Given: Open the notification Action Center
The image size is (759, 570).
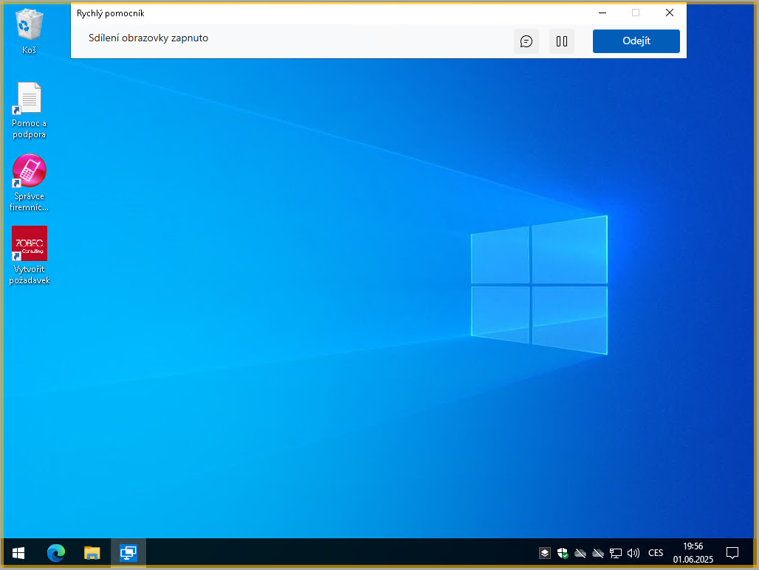Looking at the screenshot, I should coord(732,553).
